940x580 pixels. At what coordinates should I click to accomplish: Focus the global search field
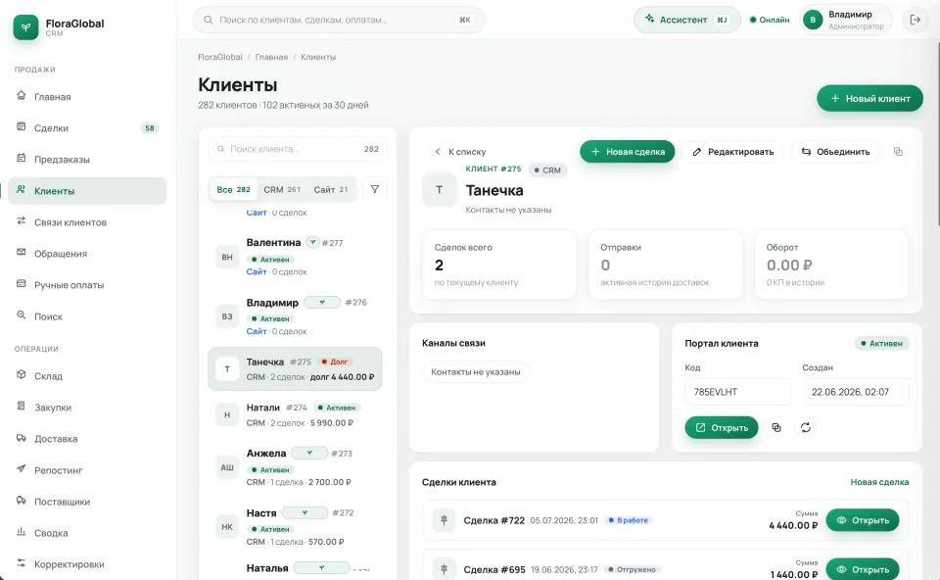pyautogui.click(x=339, y=20)
